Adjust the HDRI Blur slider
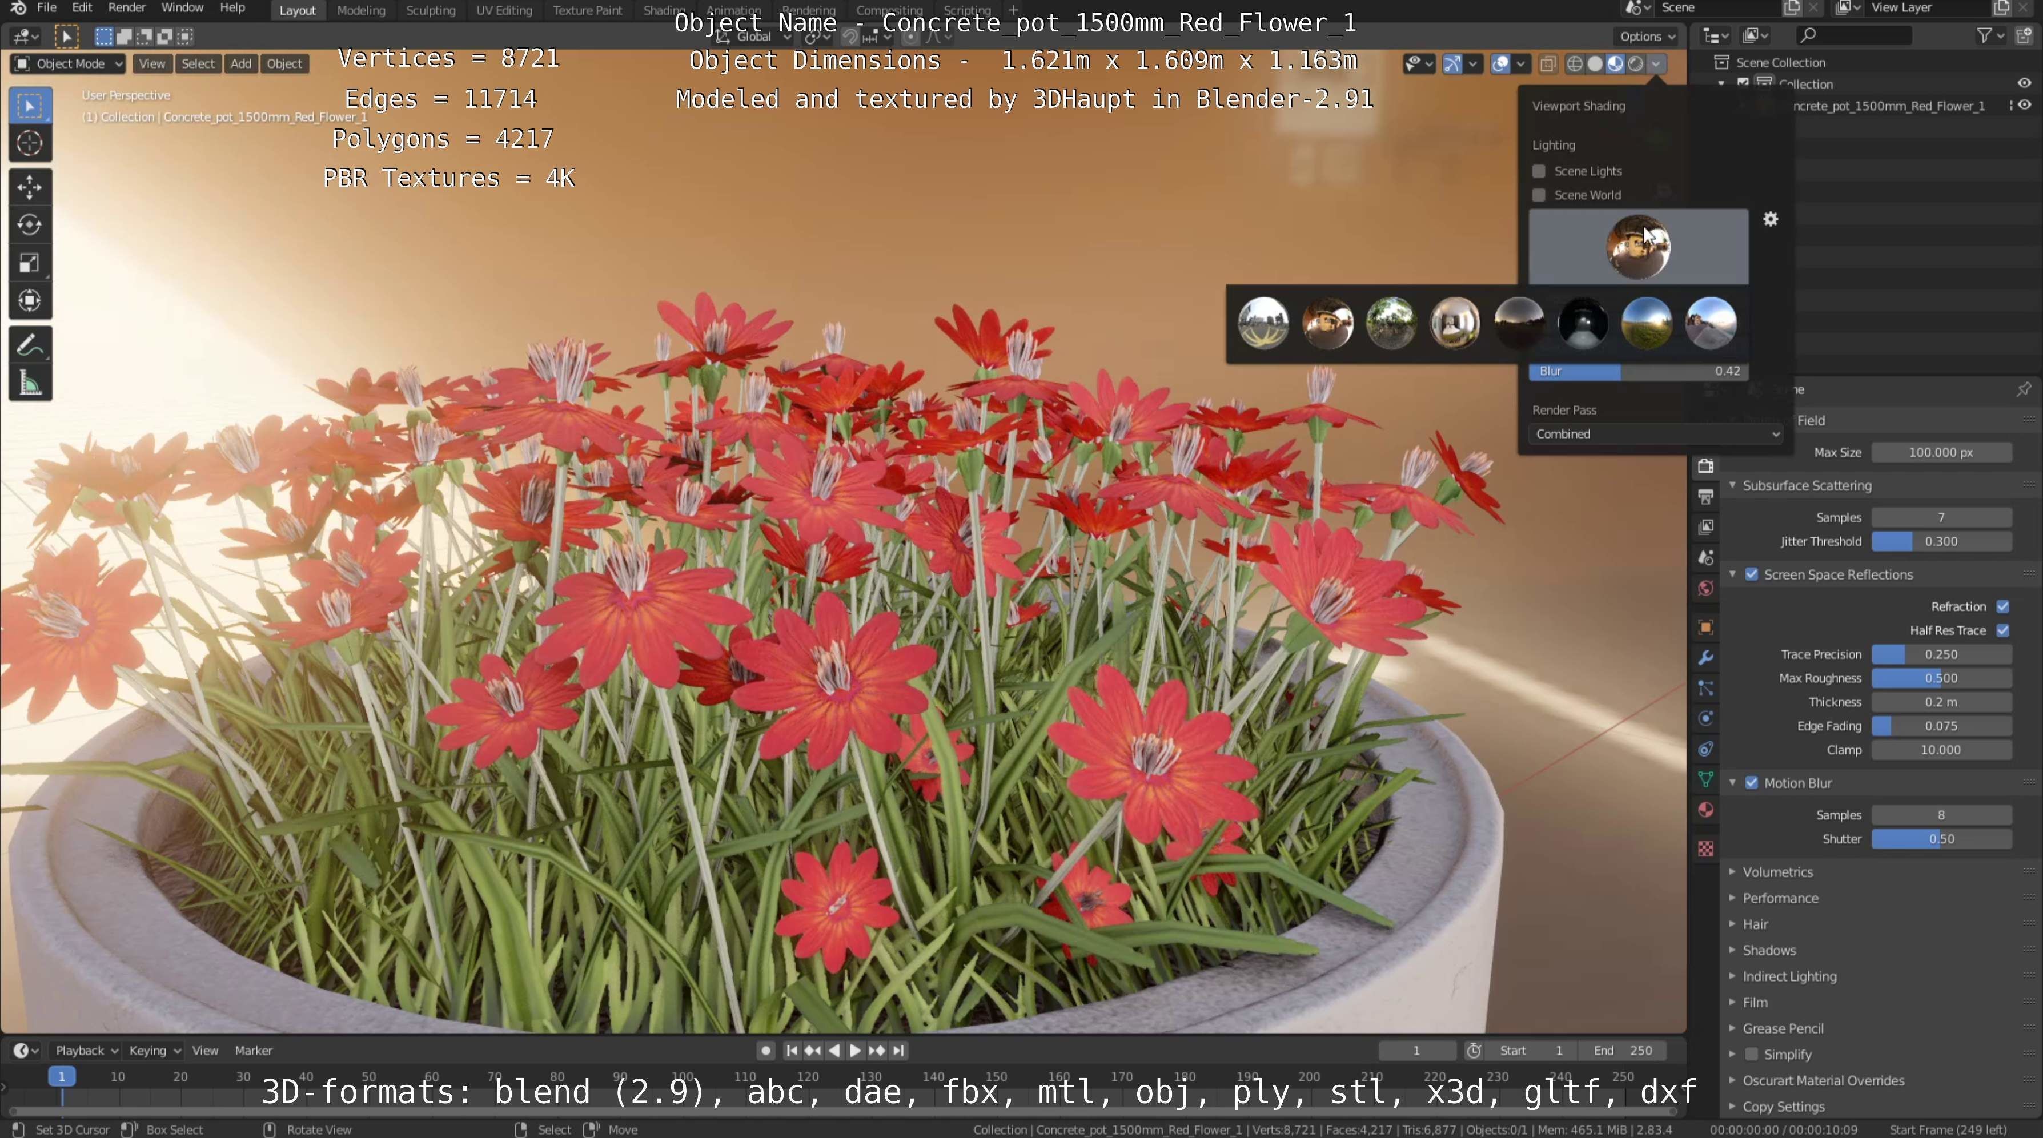Screen dimensions: 2043x1138 [x=1637, y=371]
